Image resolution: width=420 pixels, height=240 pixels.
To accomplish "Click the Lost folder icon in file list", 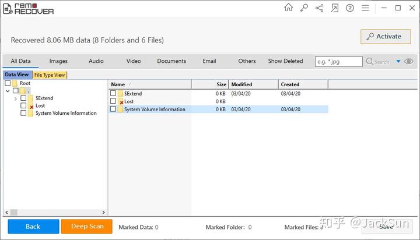I will (121, 101).
